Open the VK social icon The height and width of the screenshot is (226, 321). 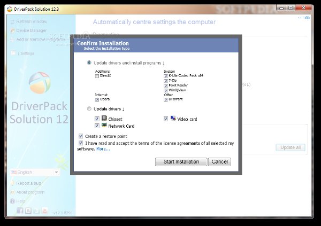(x=28, y=211)
